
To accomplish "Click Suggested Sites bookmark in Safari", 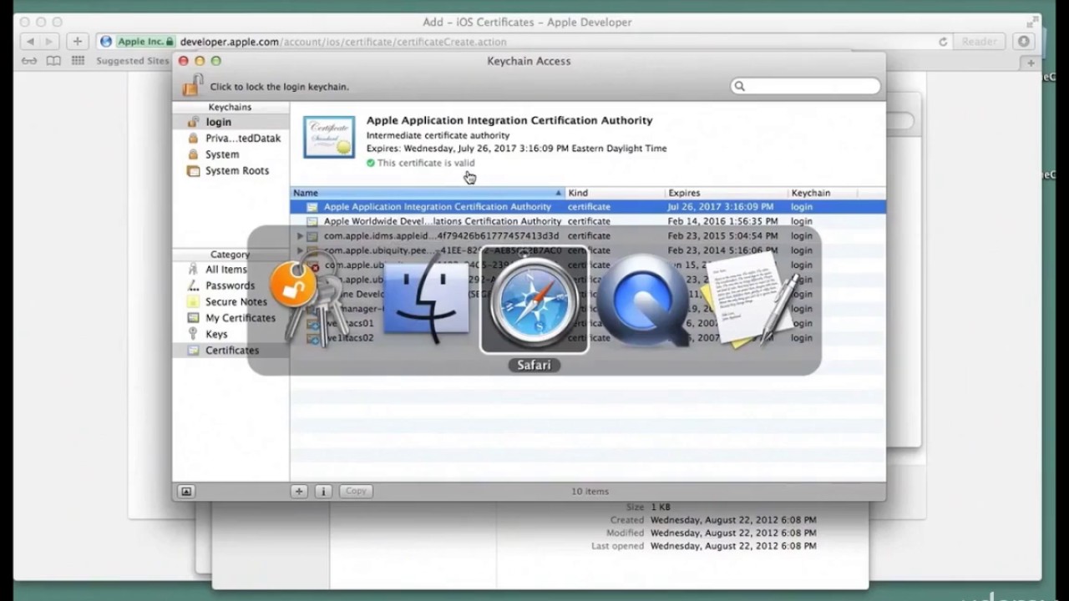I will coord(132,61).
